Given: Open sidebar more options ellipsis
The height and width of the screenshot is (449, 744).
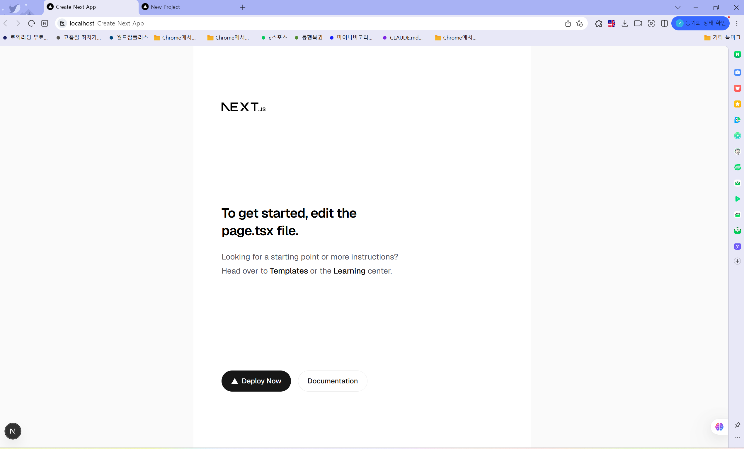Looking at the screenshot, I should point(737,437).
